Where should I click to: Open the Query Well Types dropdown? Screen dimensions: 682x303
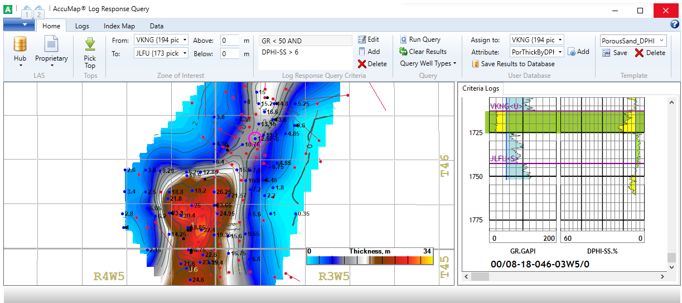coord(428,63)
